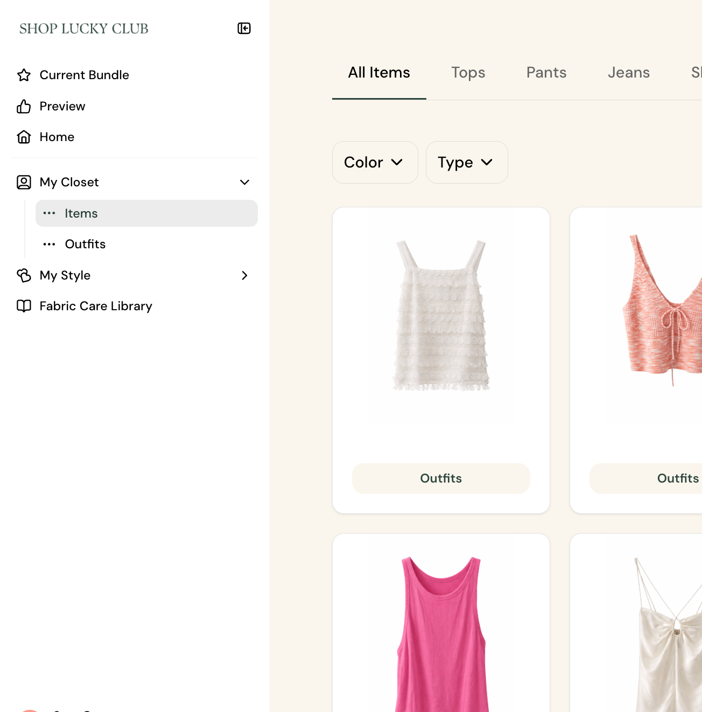Select My Closet in the sidebar
702x712 pixels.
[x=69, y=182]
